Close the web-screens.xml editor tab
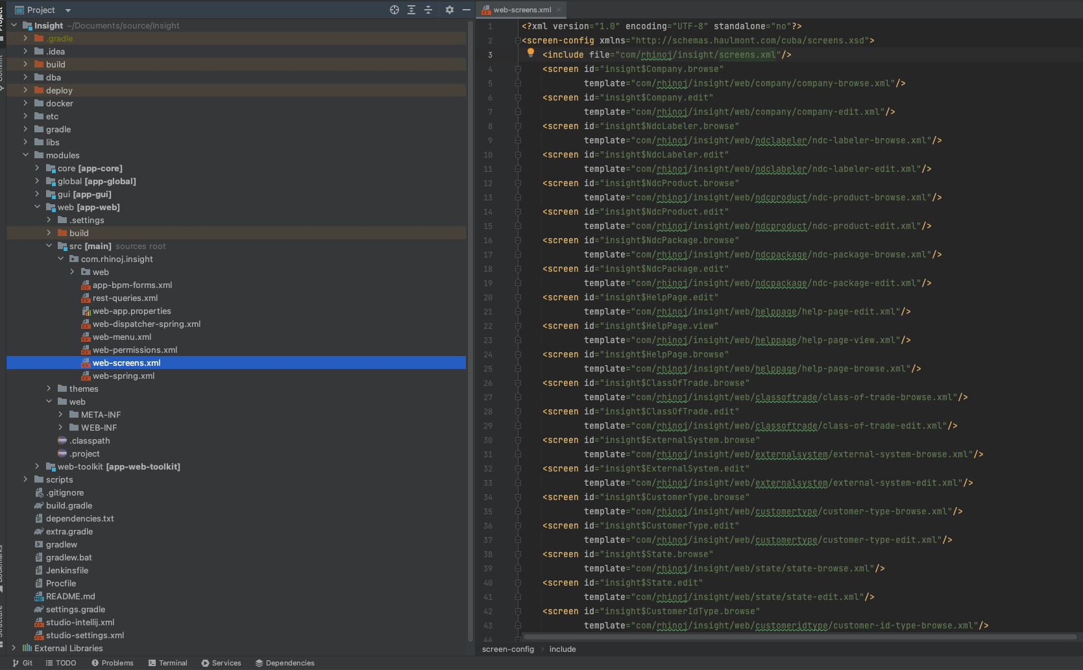The image size is (1083, 670). [559, 10]
